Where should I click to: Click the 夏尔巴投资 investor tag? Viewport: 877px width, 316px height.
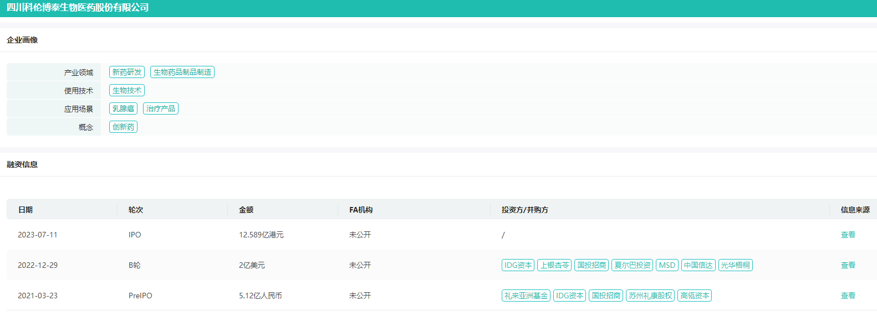pyautogui.click(x=633, y=265)
